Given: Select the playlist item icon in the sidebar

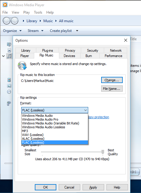Looking at the screenshot, I should (9, 50).
